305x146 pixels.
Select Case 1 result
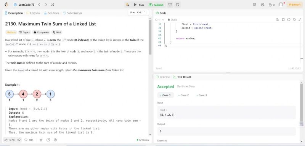pyautogui.click(x=165, y=95)
